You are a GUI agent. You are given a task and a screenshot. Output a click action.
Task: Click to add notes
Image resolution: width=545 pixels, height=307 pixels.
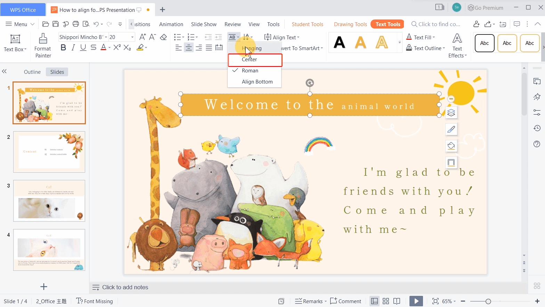point(125,287)
